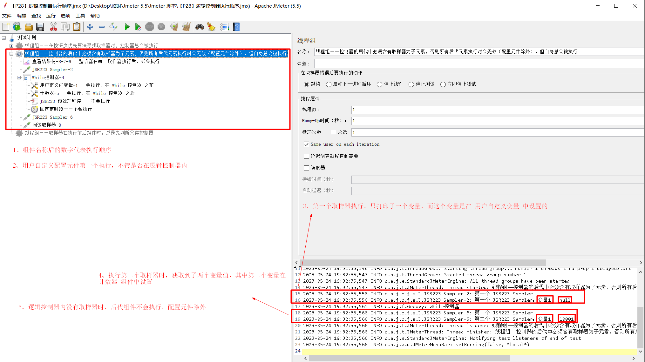Toggle the log panel arrows above line numbers
645x362 pixels.
(297, 267)
